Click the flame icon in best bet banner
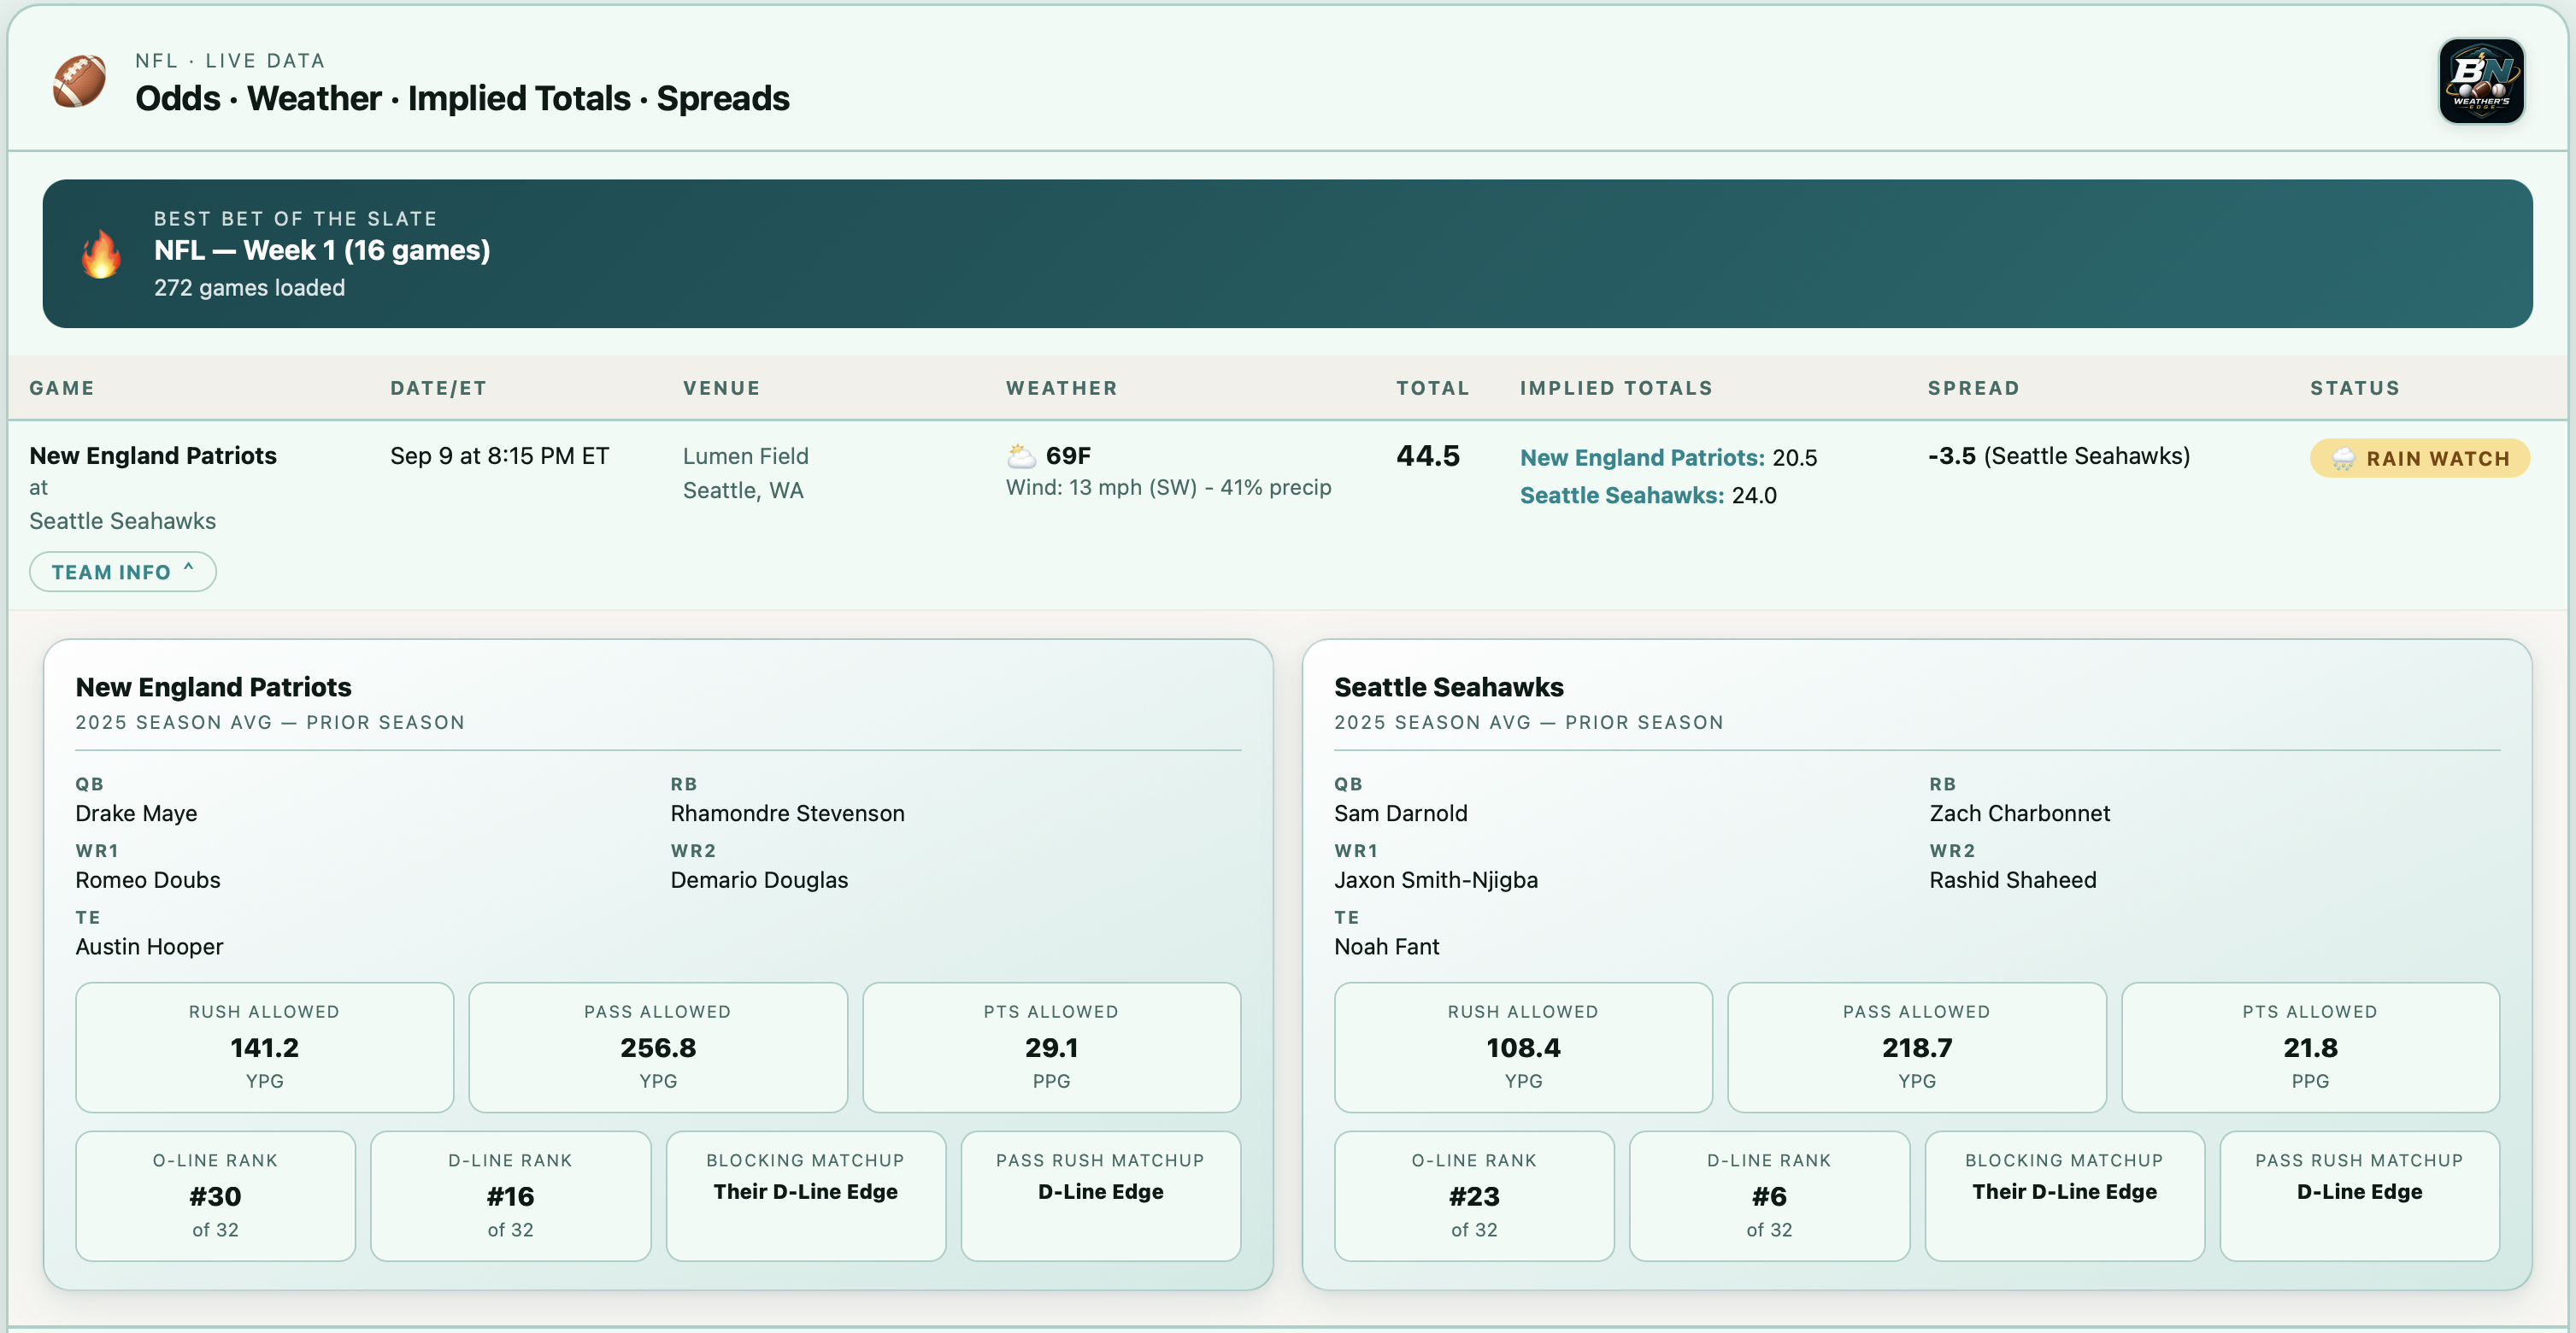This screenshot has width=2576, height=1333. pos(101,253)
